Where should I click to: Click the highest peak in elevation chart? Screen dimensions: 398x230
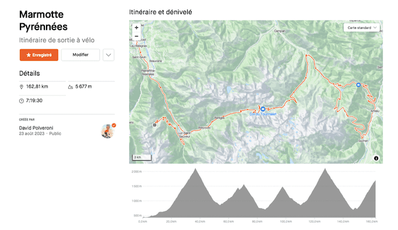[x=195, y=169]
